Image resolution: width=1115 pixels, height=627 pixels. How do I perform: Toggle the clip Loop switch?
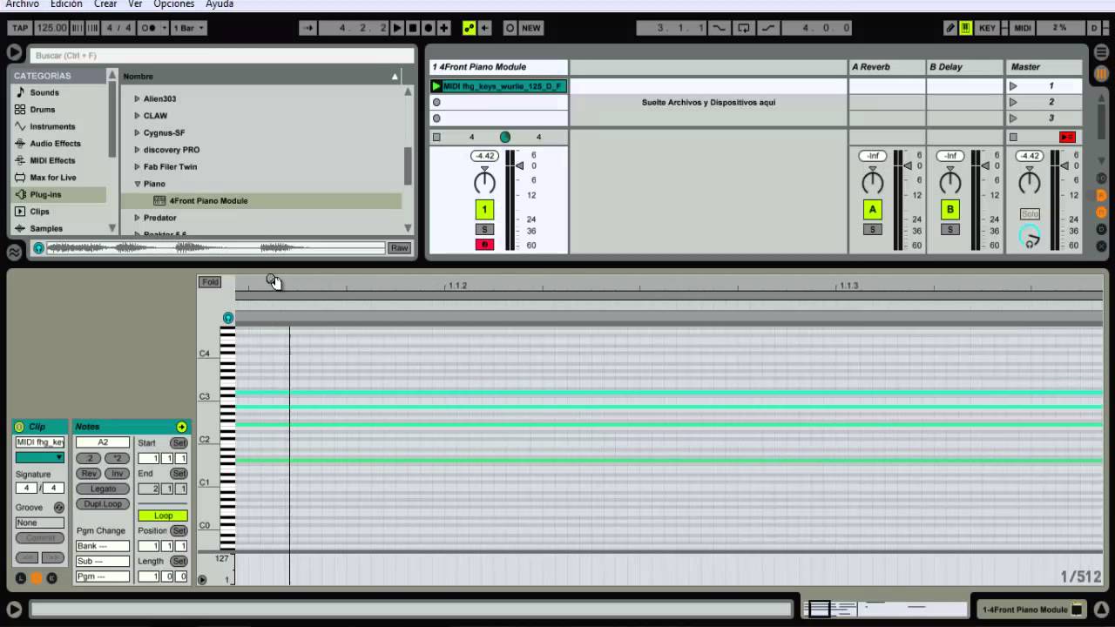coord(163,516)
